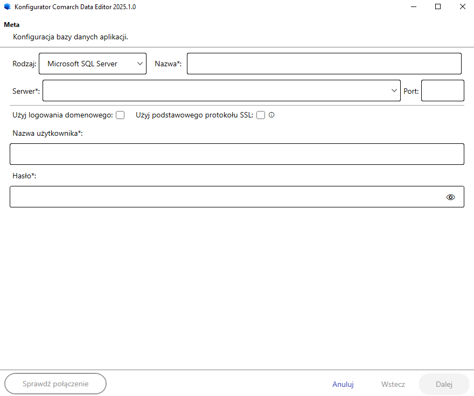Click the Anuluj button
The image size is (474, 396).
(343, 384)
